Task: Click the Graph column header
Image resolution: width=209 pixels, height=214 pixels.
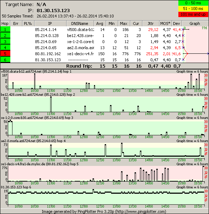Action: click(x=195, y=24)
